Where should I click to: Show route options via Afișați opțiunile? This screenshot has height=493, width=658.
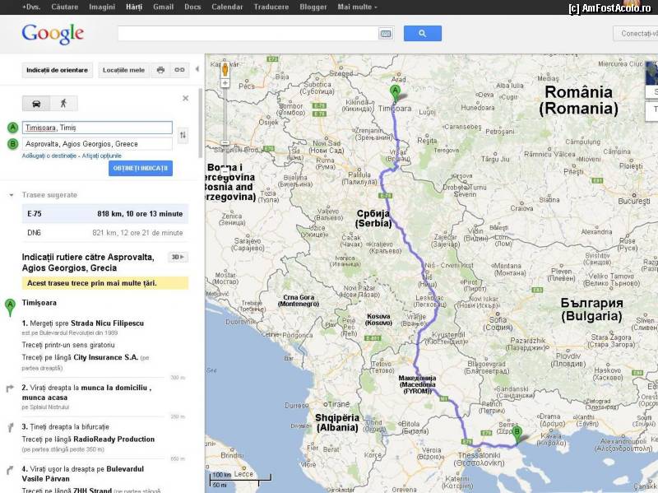tap(101, 156)
